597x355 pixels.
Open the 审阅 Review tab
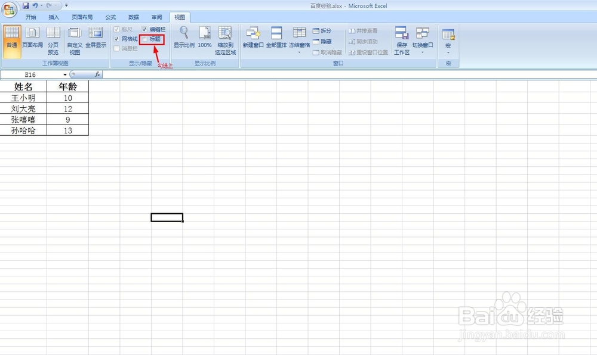coord(157,17)
